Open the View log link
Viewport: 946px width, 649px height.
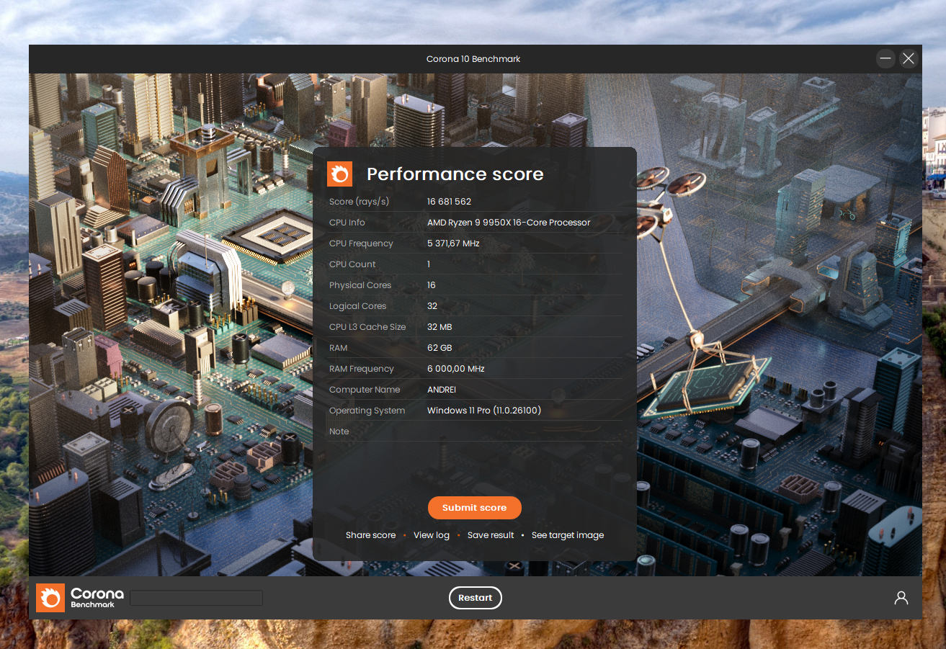tap(432, 535)
